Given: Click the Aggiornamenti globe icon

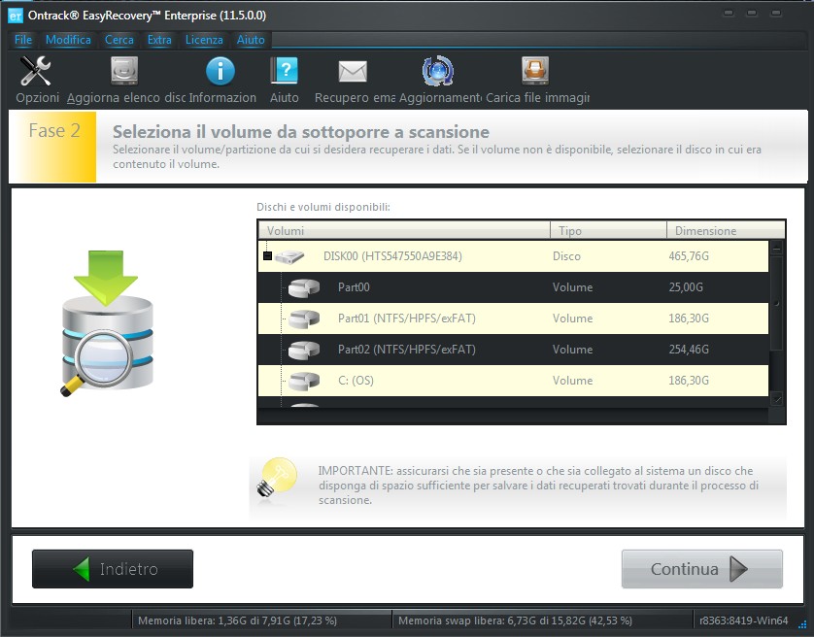Looking at the screenshot, I should tap(438, 71).
